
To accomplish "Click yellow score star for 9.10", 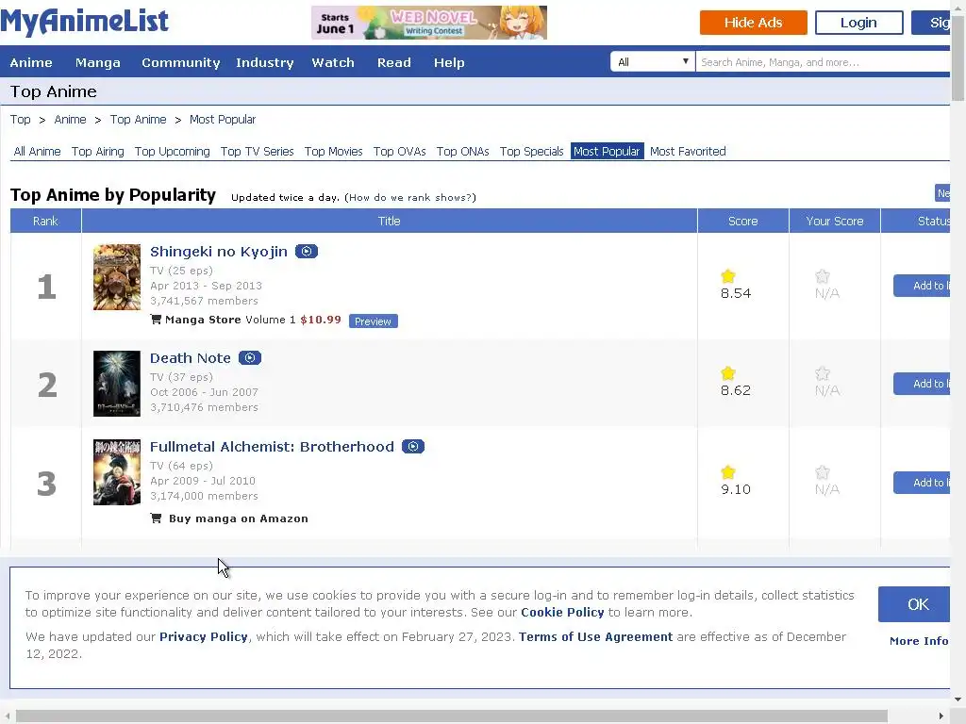I will tap(728, 472).
